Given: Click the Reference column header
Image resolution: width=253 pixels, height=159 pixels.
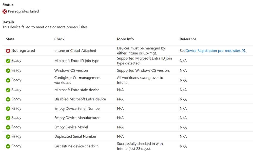Looking at the screenshot, I should pos(188,39).
